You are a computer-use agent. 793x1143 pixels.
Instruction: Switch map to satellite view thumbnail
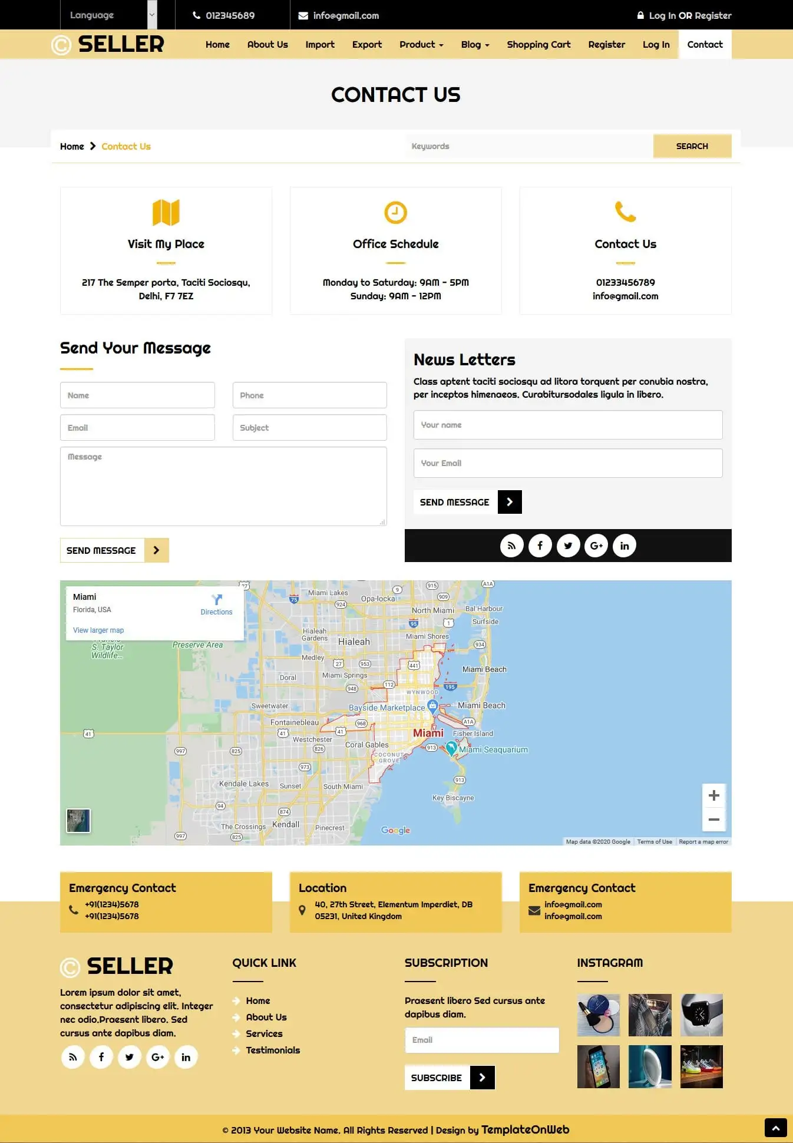pyautogui.click(x=78, y=821)
